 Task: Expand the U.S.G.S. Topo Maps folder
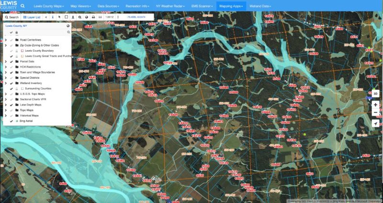pyautogui.click(x=6, y=94)
